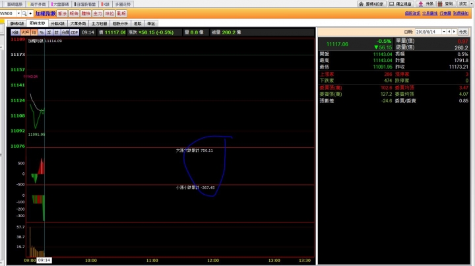Open the 主力地圖 sub tab
Screen dimensions: 475x266
click(99, 23)
